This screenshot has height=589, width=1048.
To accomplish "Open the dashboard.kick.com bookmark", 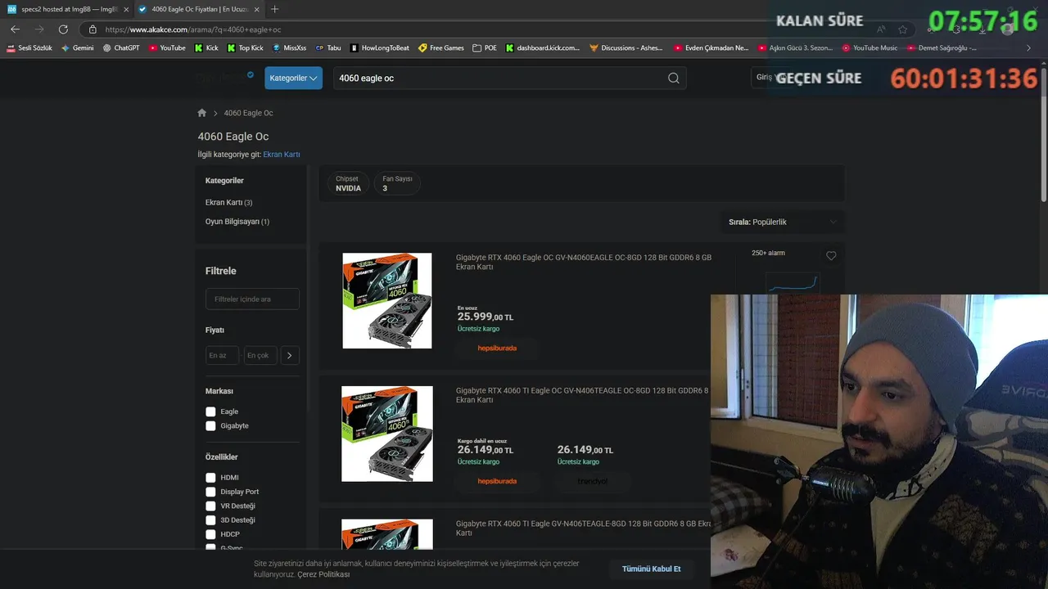I will (x=543, y=48).
